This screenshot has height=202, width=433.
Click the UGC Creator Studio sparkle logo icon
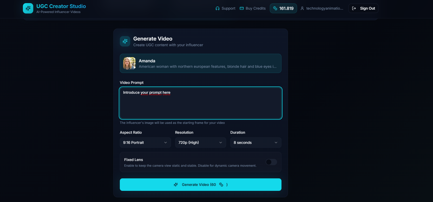(x=28, y=8)
